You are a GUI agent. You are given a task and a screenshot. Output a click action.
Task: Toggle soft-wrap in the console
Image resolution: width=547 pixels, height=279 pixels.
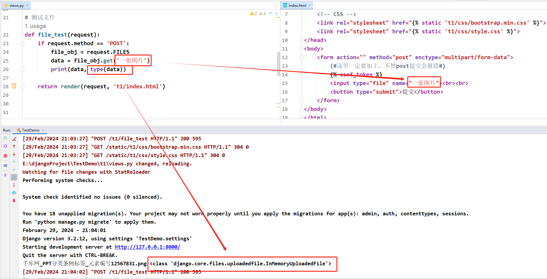point(14,177)
